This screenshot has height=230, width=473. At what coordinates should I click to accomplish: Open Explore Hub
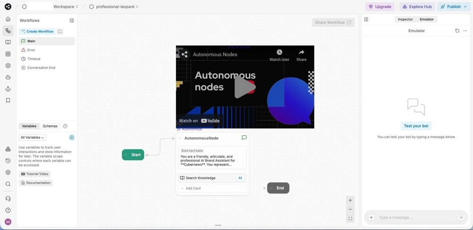(x=417, y=7)
